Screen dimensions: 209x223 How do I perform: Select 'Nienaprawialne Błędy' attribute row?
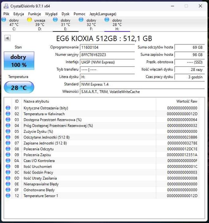[102, 184]
